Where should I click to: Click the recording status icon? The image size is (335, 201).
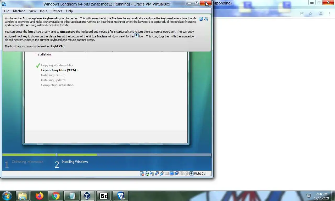176,174
